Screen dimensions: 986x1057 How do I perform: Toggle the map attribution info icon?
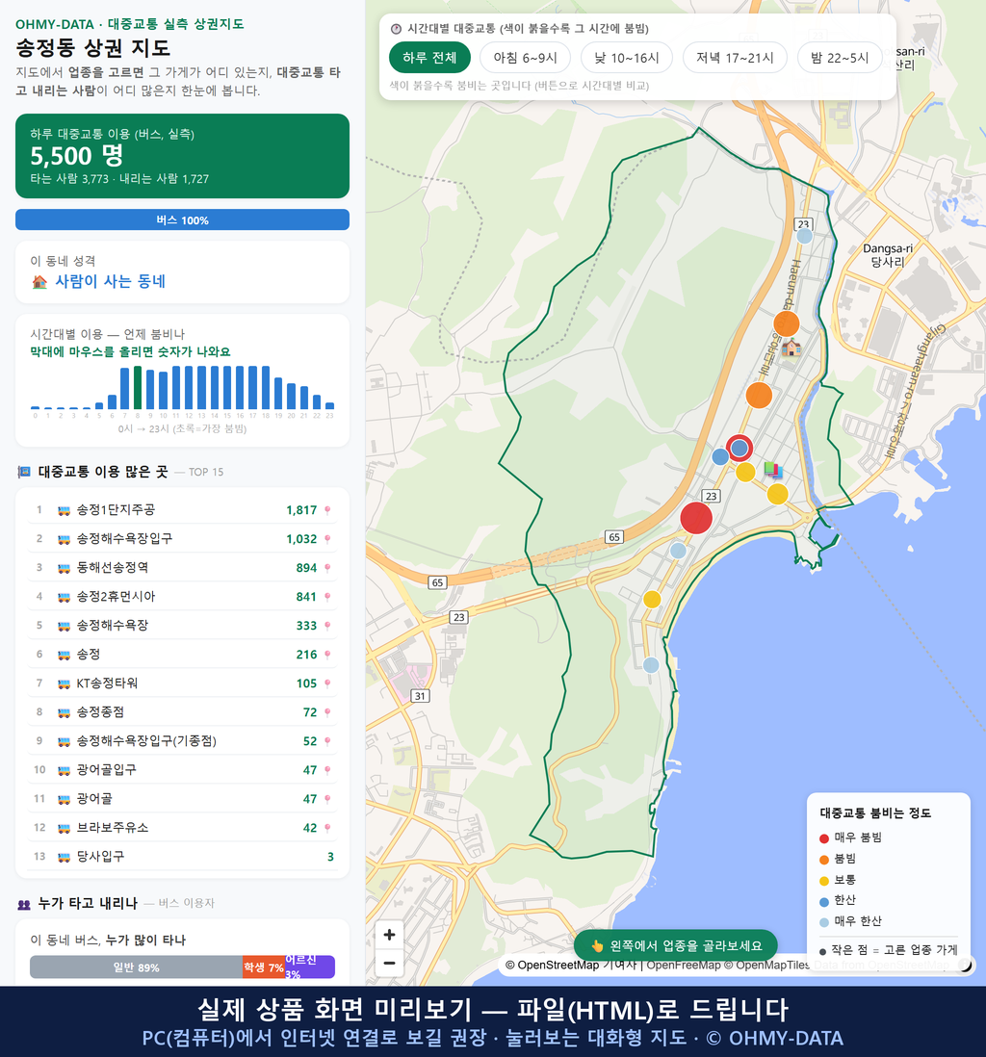click(x=965, y=966)
